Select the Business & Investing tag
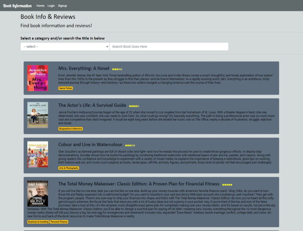 coord(38,222)
